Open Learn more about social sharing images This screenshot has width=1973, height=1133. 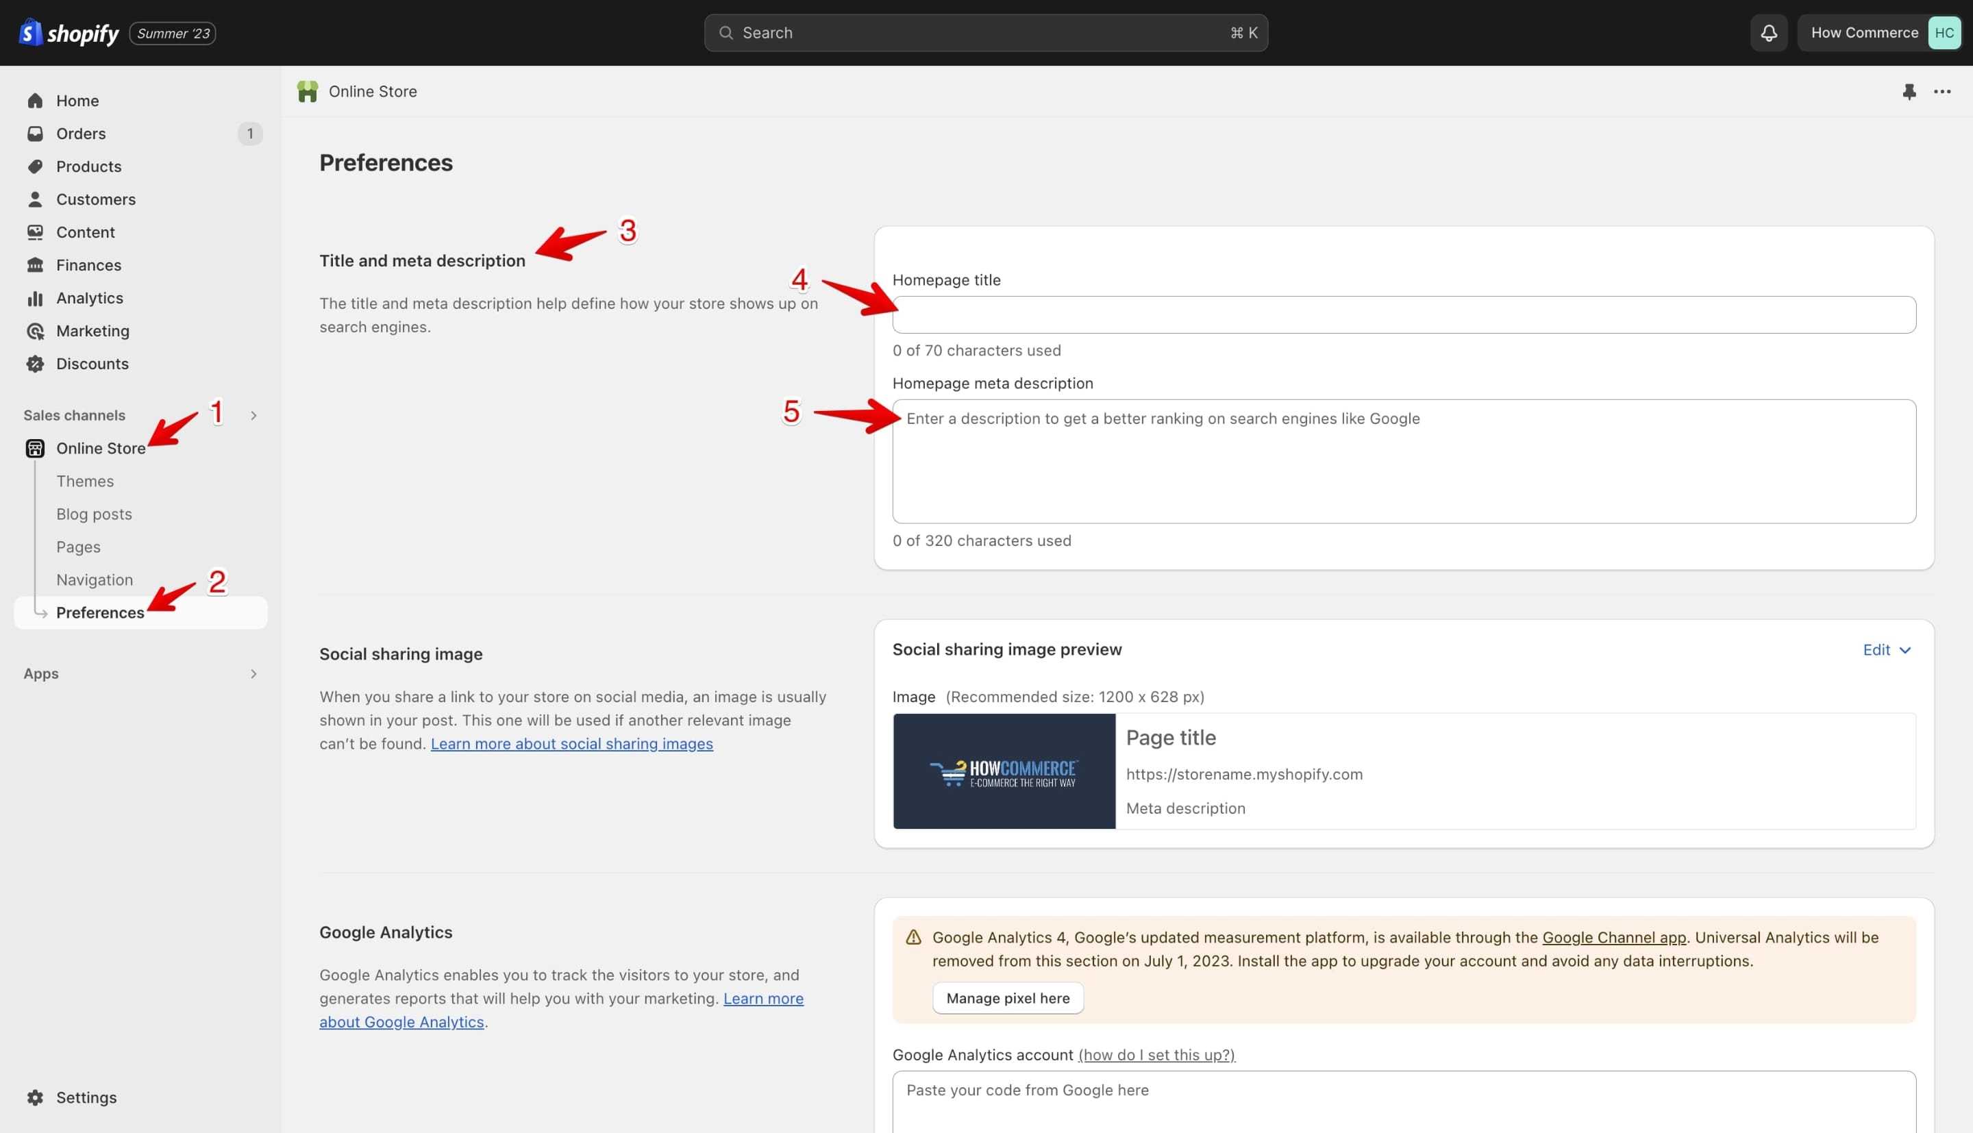pyautogui.click(x=572, y=743)
